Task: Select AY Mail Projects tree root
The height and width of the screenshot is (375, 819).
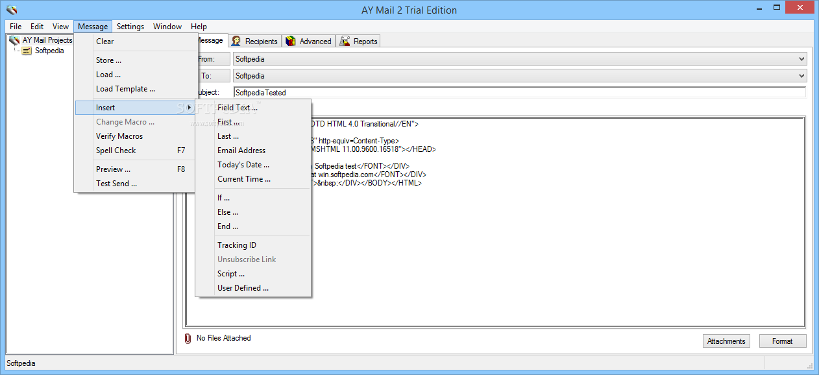Action: click(x=47, y=40)
